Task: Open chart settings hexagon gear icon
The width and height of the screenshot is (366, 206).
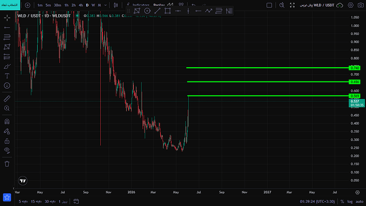Action: 351,5
